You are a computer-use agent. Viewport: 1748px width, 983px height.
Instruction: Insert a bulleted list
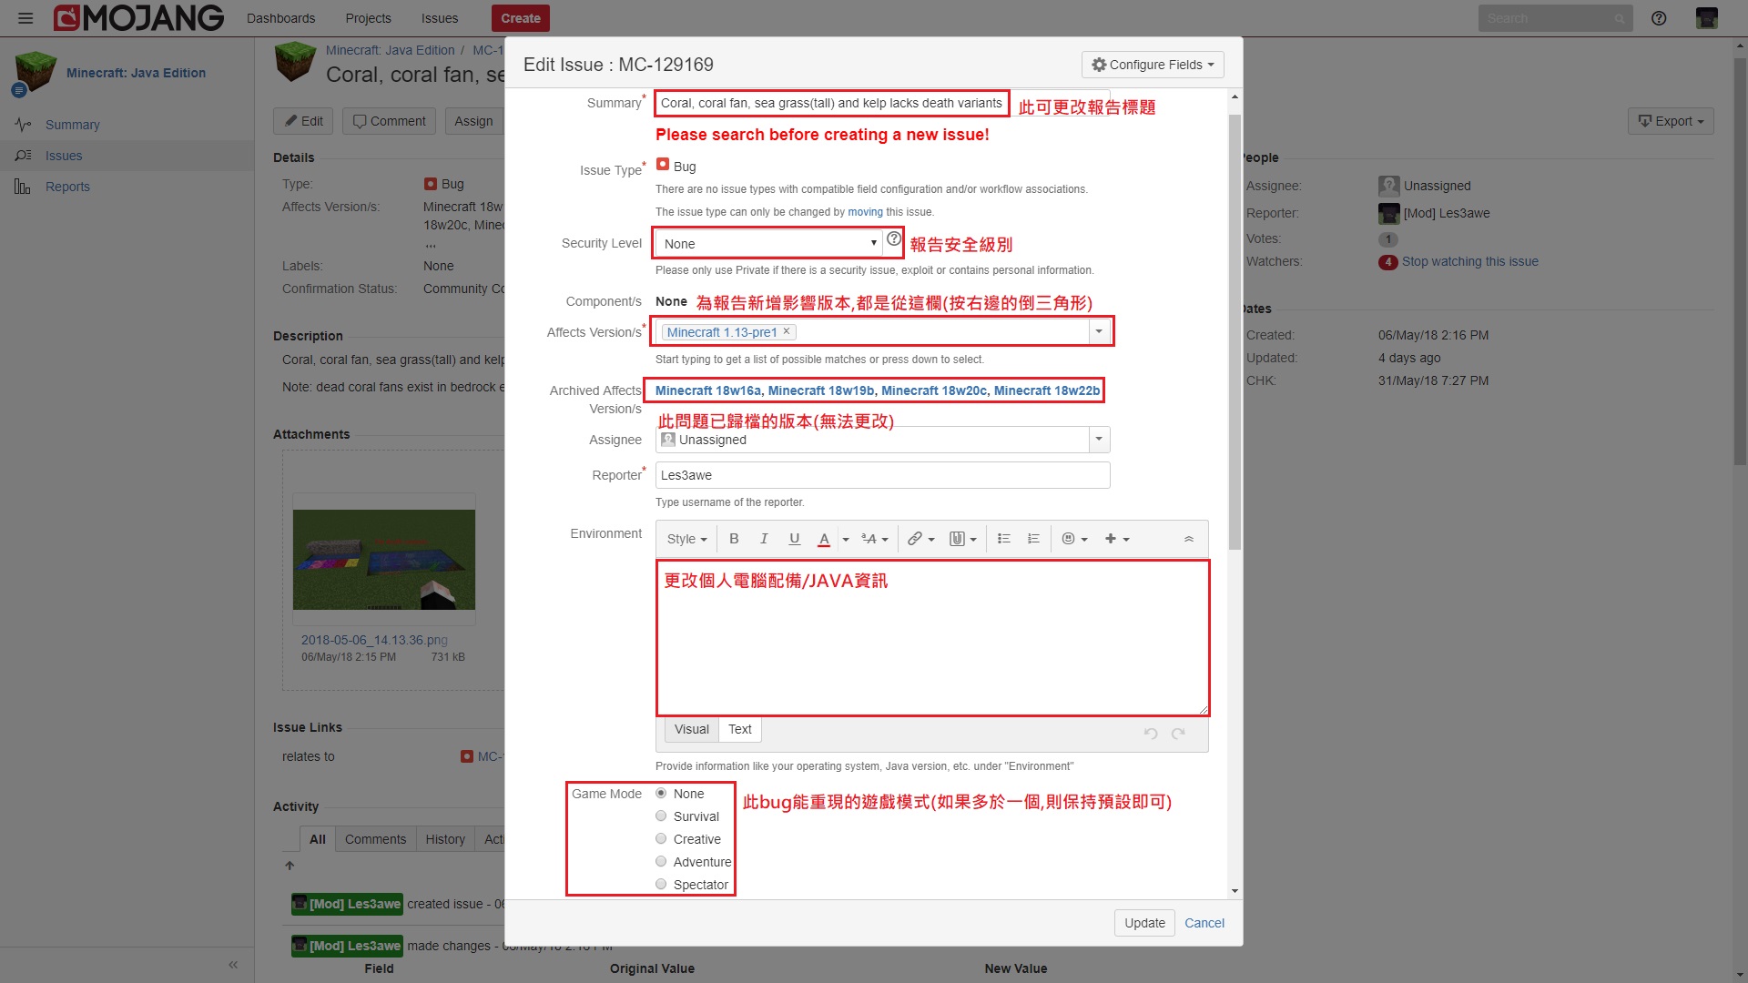point(1004,539)
